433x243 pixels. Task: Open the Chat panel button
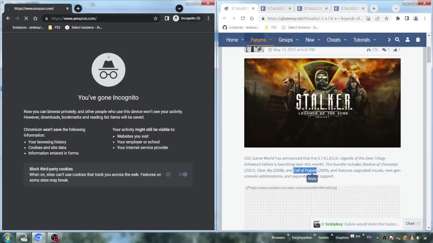pyautogui.click(x=413, y=223)
